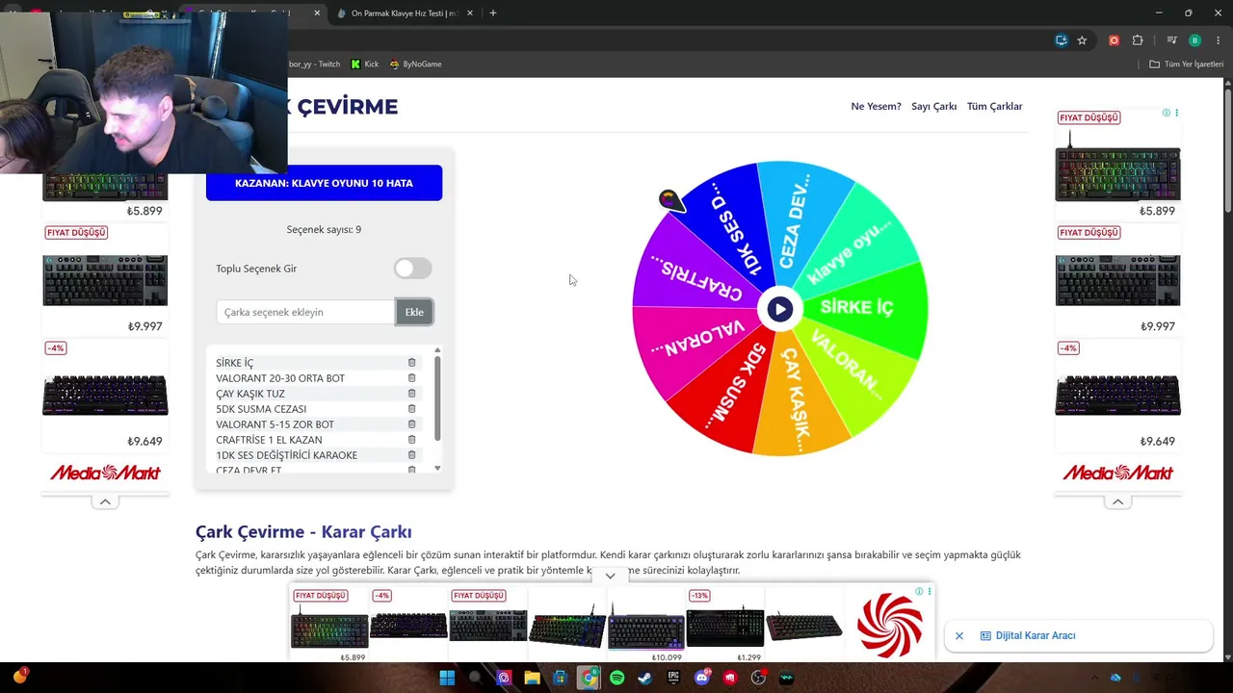This screenshot has height=693, width=1233.
Task: Open OBS Studio from the taskbar
Action: 758,678
